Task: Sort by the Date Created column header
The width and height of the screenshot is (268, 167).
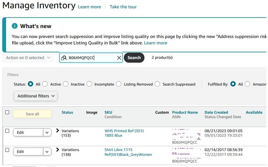Action: pyautogui.click(x=216, y=112)
